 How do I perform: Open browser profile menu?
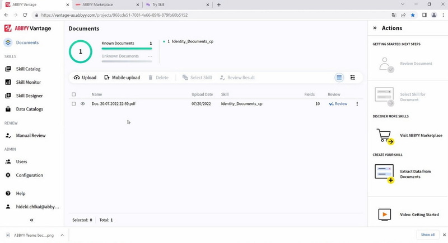tap(433, 15)
